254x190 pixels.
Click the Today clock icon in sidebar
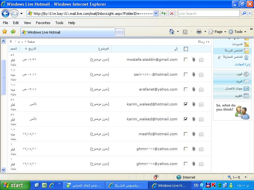tap(246, 74)
